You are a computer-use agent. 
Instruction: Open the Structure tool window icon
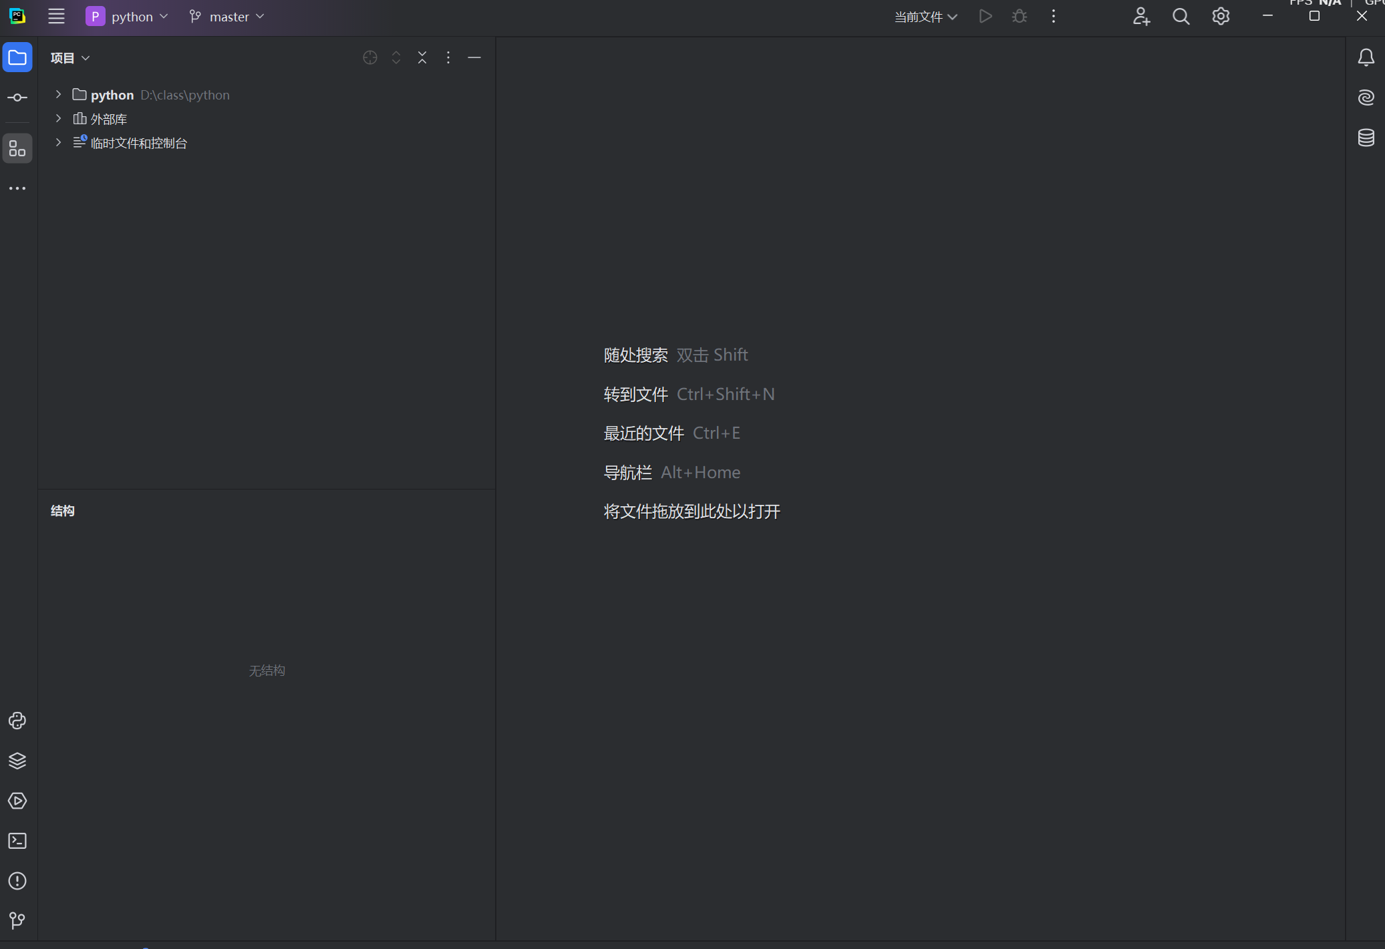point(17,148)
